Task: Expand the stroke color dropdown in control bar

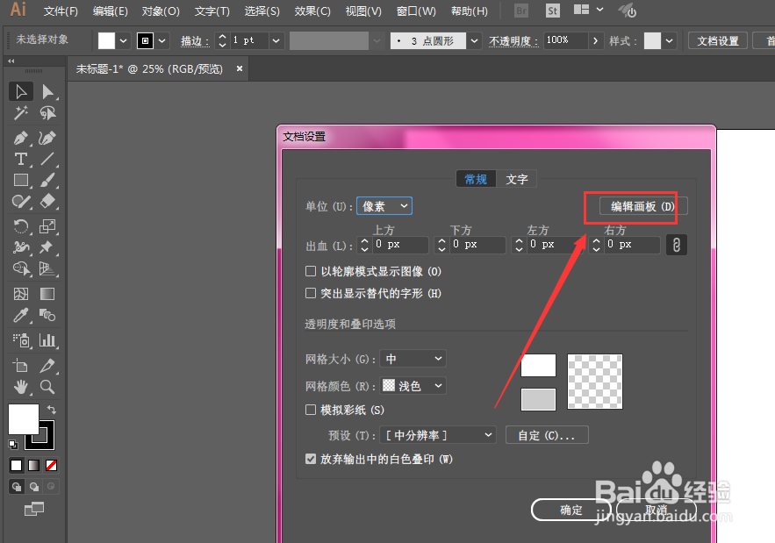Action: [161, 41]
